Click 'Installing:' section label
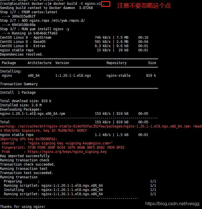The width and height of the screenshot is (202, 209). 11,71
